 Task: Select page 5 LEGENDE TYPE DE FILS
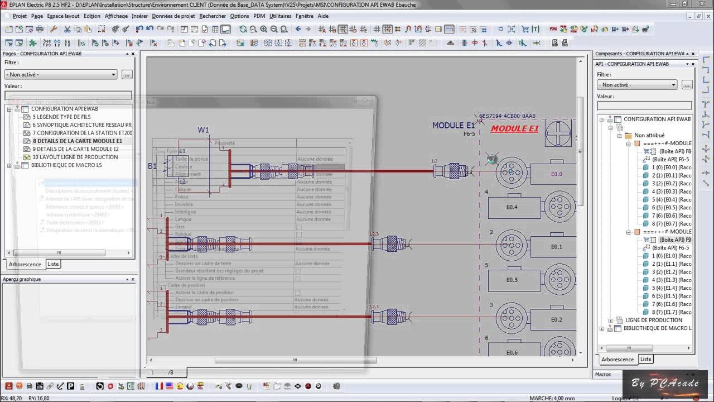pyautogui.click(x=61, y=117)
